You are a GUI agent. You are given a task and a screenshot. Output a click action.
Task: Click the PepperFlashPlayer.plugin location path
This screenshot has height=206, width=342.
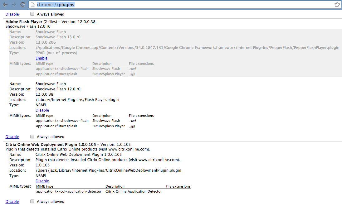click(187, 47)
